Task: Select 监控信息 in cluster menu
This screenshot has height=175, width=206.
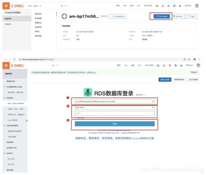Action: pos(38,27)
